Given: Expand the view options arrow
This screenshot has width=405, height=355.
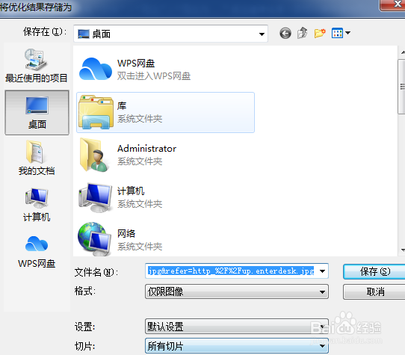Looking at the screenshot, I should coord(347,33).
